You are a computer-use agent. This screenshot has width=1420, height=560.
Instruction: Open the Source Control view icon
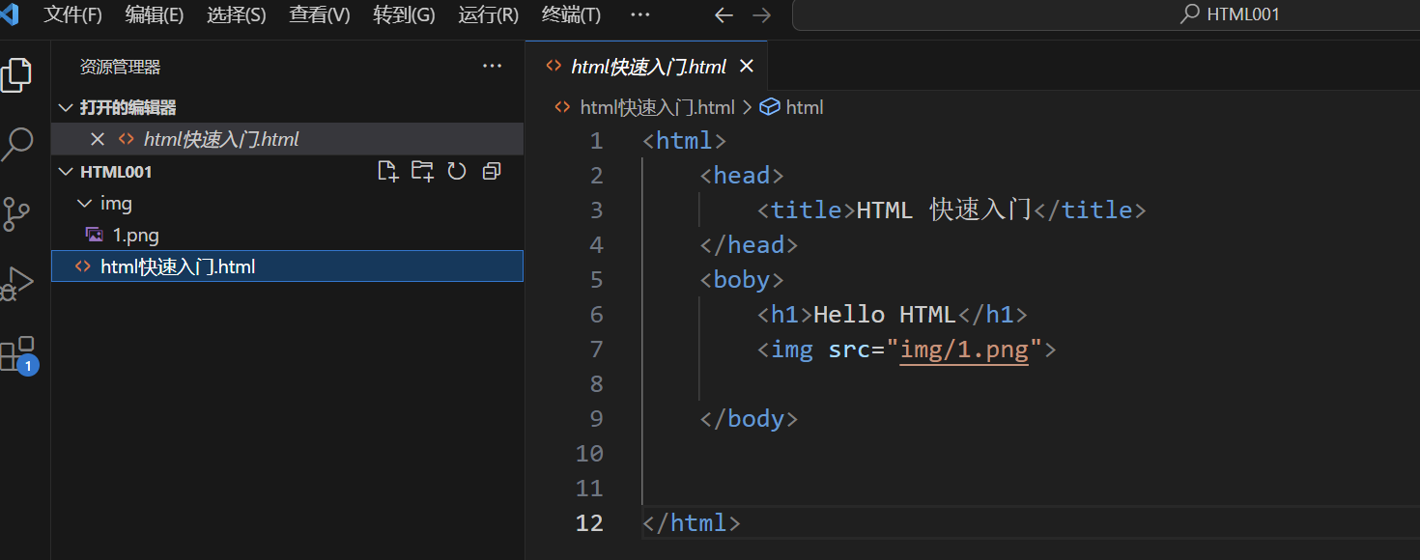[16, 214]
